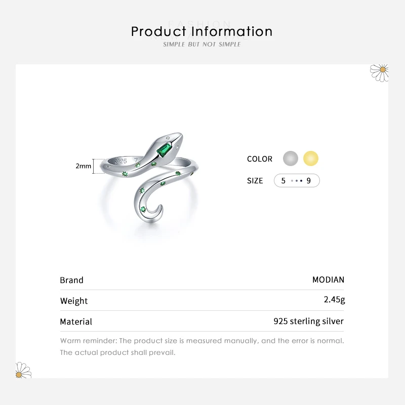Viewport: 405px width, 405px height.
Task: Click the 925 sterling silver material value
Action: coord(308,321)
